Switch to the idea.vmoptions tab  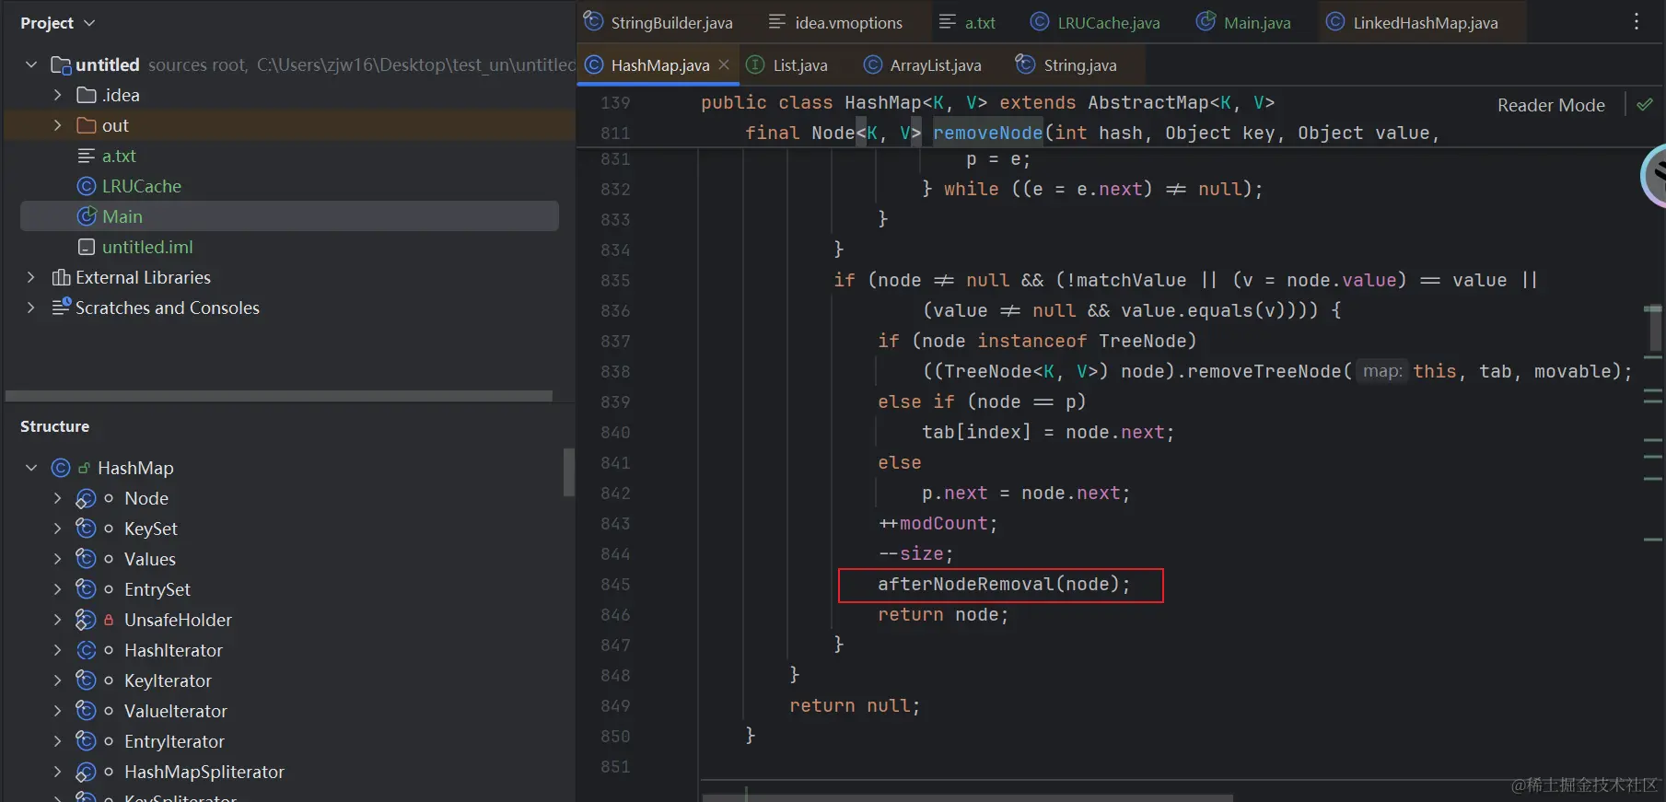click(x=835, y=22)
